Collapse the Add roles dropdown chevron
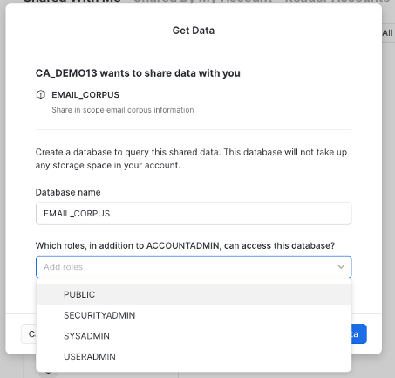 [341, 267]
